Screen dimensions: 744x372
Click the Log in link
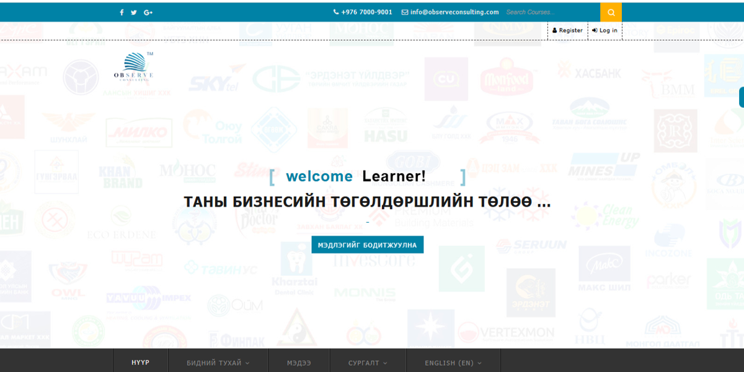tap(604, 30)
